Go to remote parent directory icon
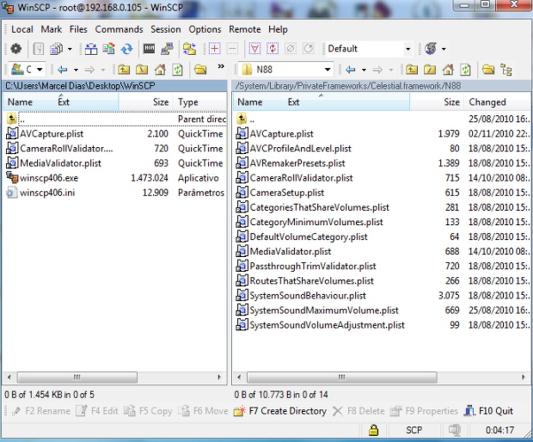Image resolution: width=533 pixels, height=442 pixels. click(x=411, y=70)
